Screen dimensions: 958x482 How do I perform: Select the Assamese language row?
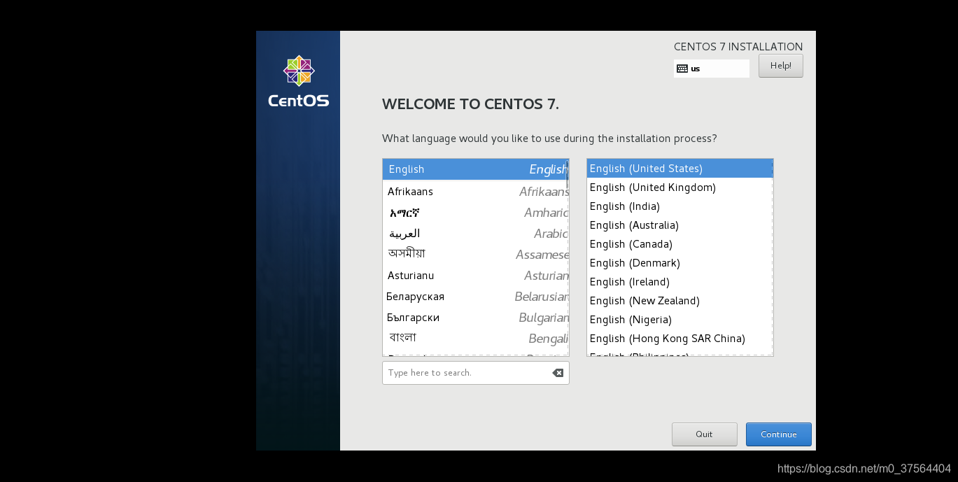pos(475,255)
